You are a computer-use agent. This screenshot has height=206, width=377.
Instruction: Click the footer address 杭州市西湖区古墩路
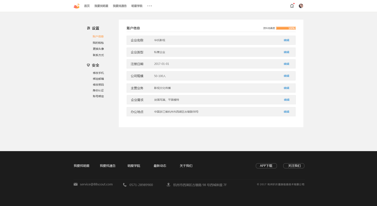200,185
